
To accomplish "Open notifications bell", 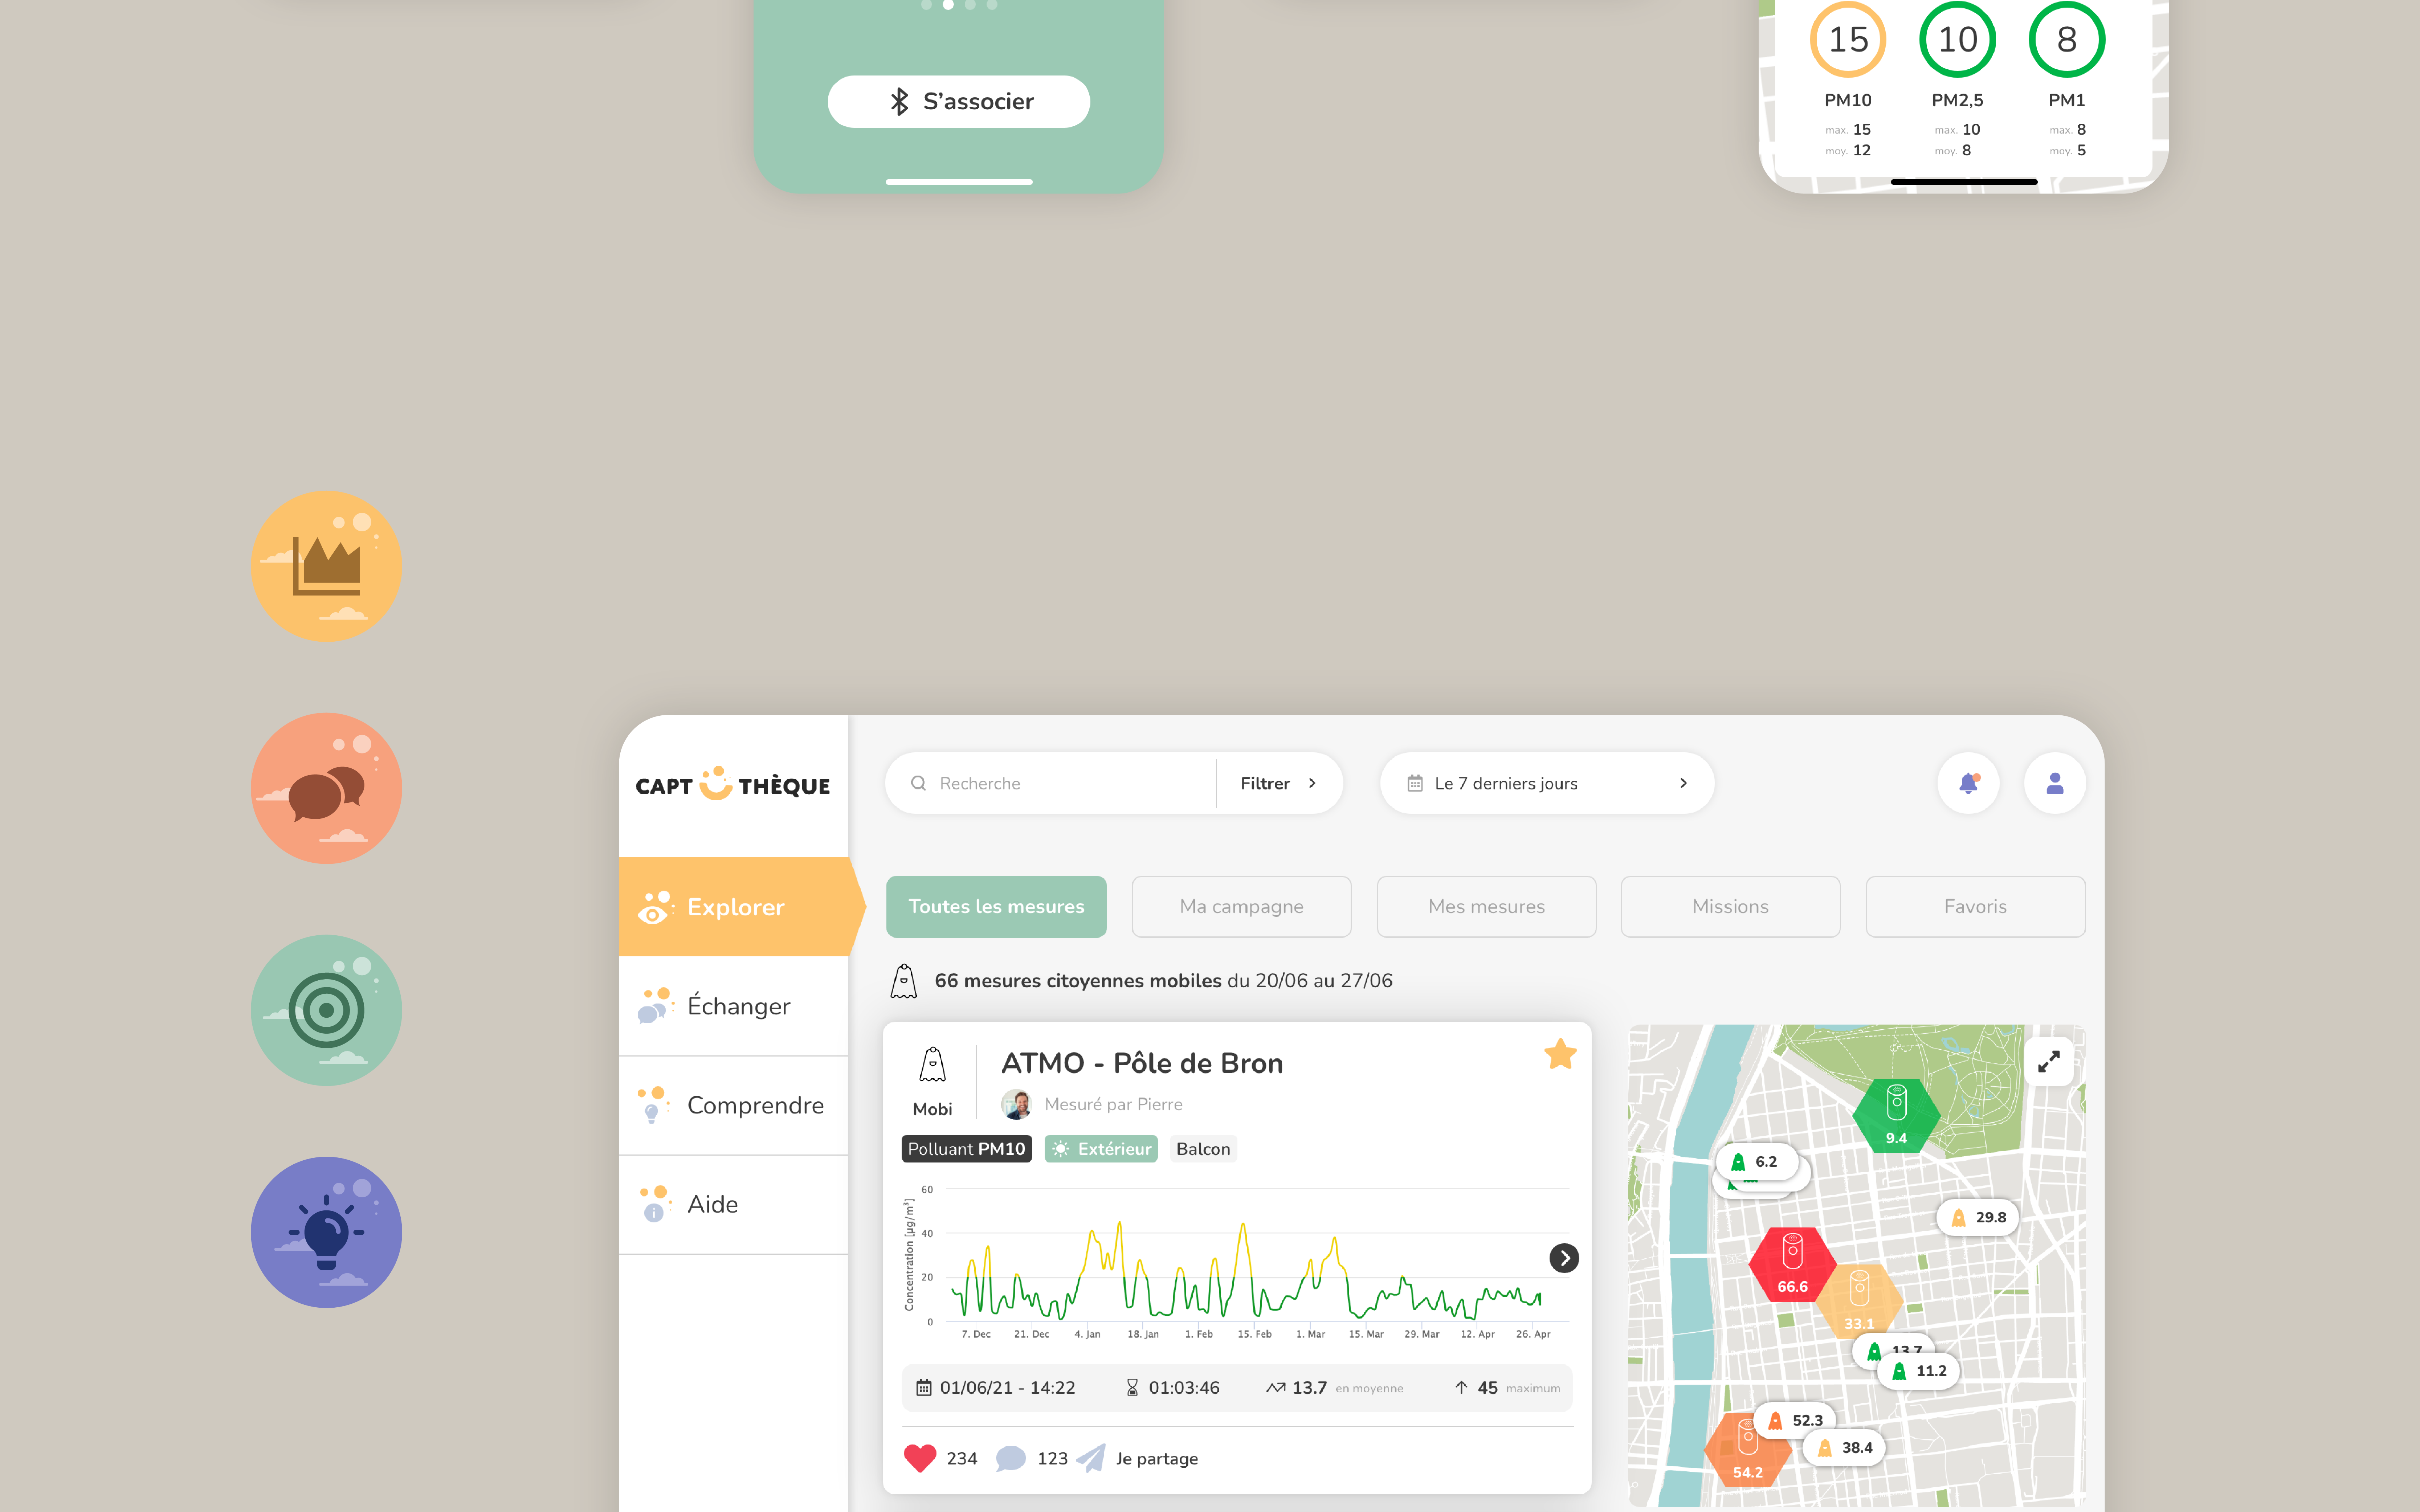I will (1968, 783).
